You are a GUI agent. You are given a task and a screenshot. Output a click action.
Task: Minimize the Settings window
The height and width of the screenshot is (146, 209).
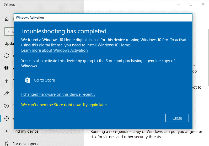(x=179, y=4)
